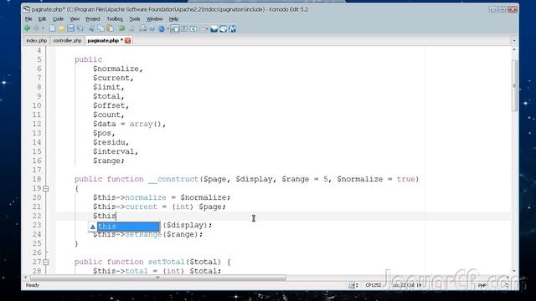
Task: Click the setTotal function name
Action: [167, 262]
